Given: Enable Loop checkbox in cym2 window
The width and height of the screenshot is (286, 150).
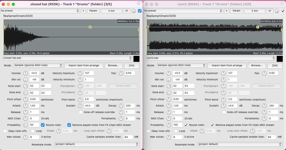Looking at the screenshot, I should click(176, 131).
